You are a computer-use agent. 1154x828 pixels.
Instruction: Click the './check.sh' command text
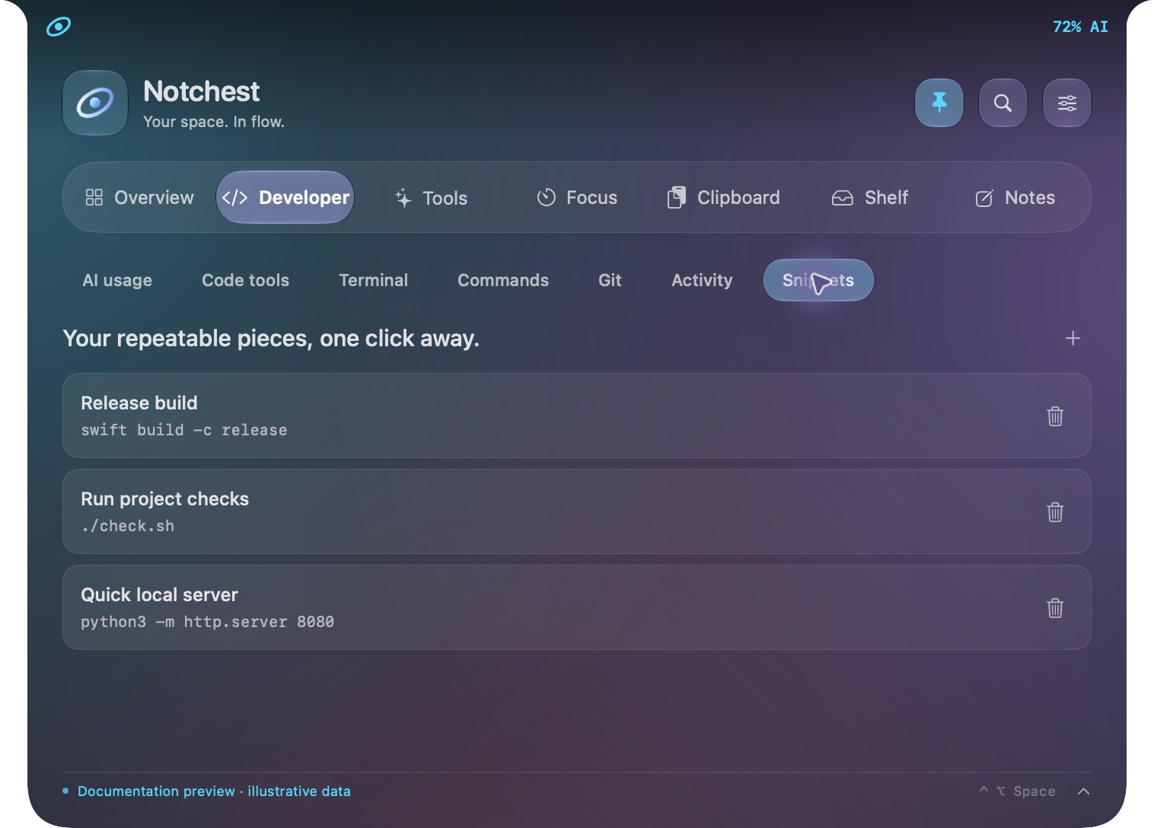point(128,526)
